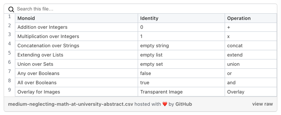The width and height of the screenshot is (281, 115).
Task: Select the 'Identity' column header
Action: pos(149,18)
